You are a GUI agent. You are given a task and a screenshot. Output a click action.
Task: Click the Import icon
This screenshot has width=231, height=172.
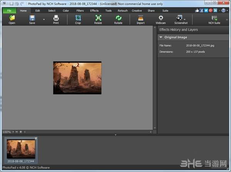click(141, 18)
